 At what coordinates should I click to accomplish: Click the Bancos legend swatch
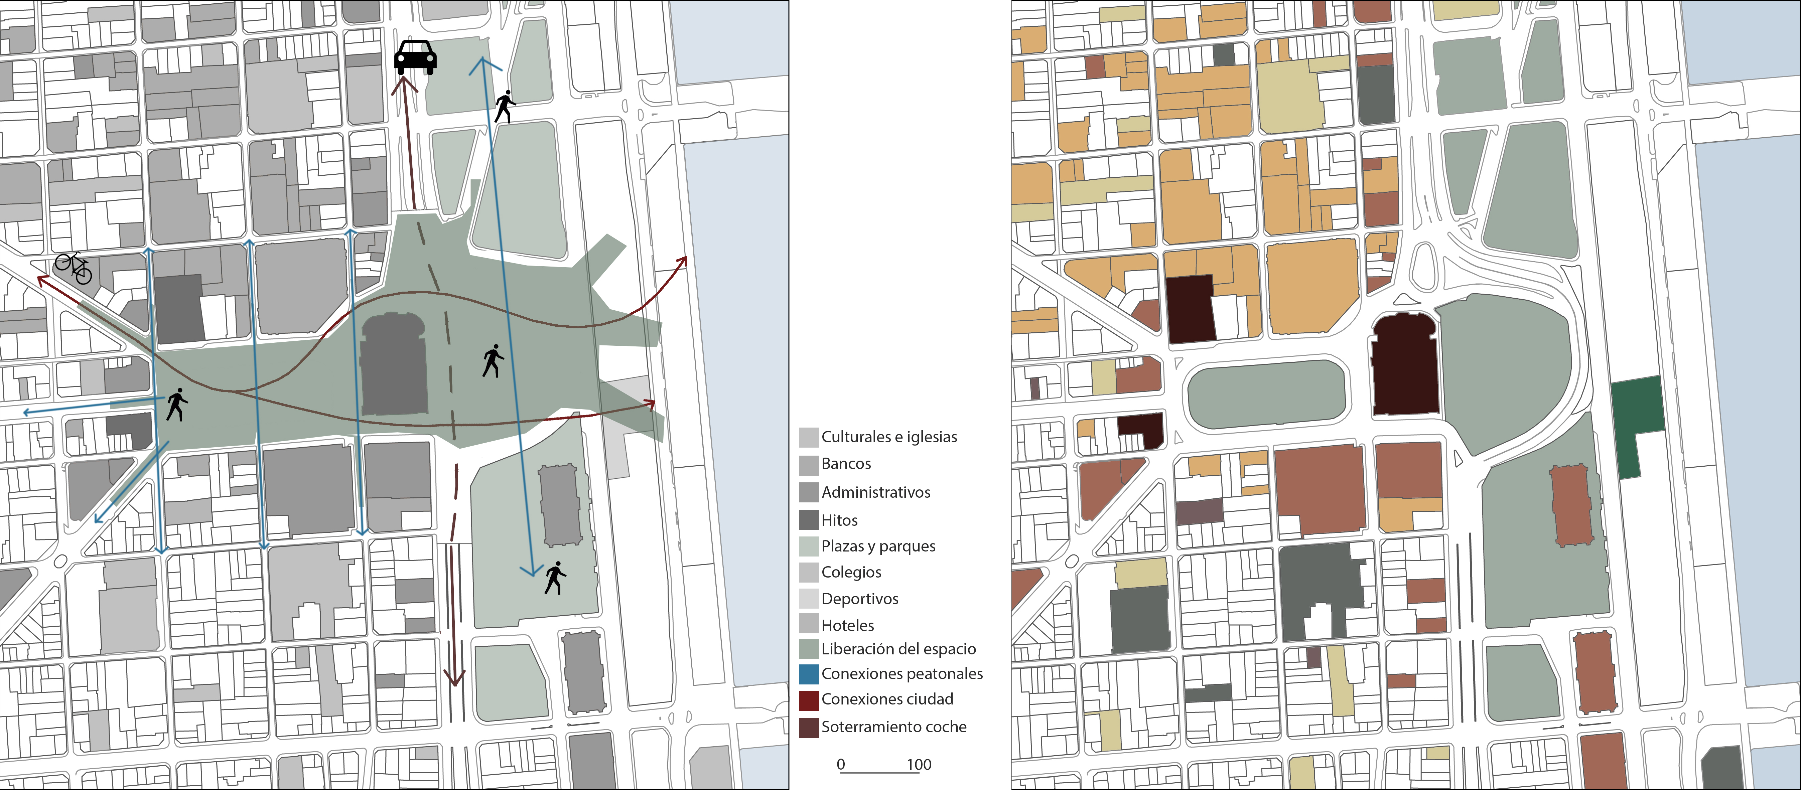(x=808, y=465)
